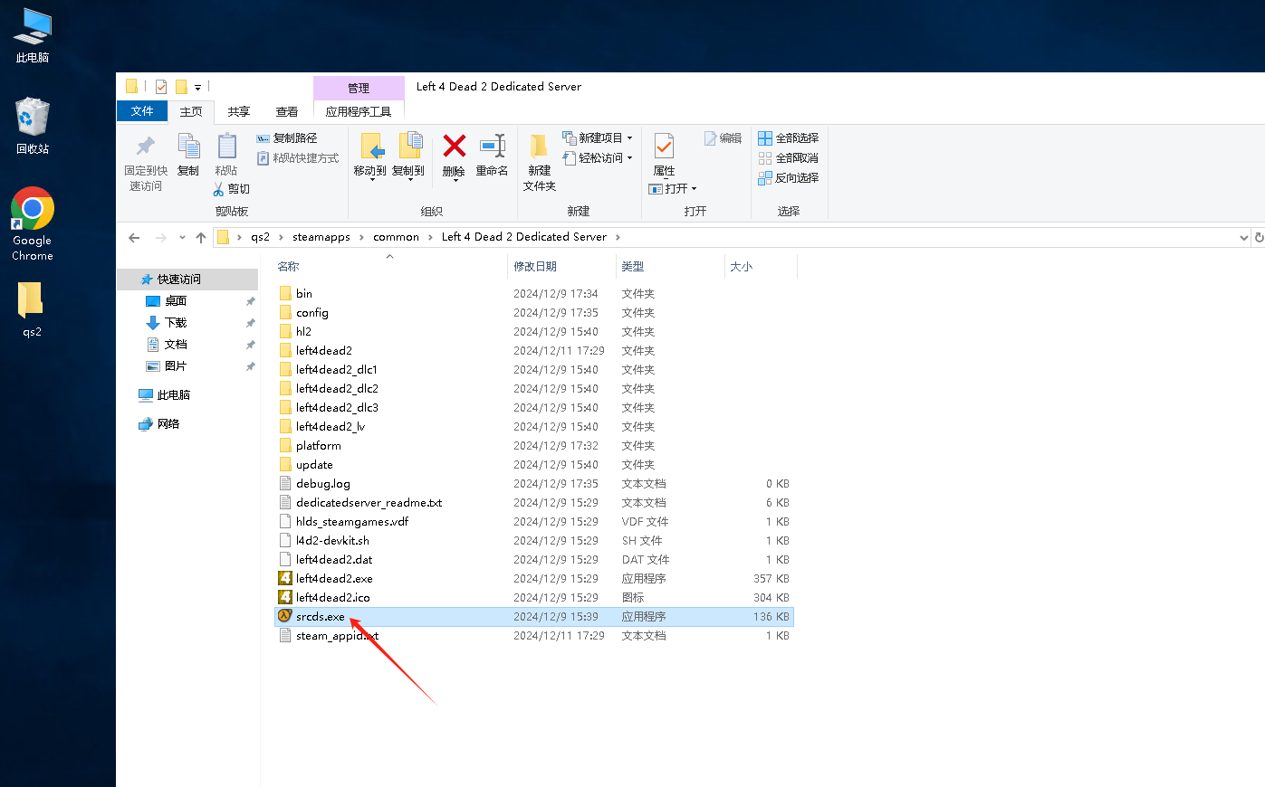This screenshot has height=787, width=1265.
Task: Click the left4dead2.exe file icon
Action: (x=285, y=578)
